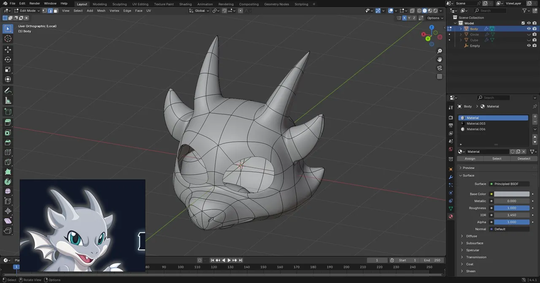Screen dimensions: 540x283
Task: Select the Cursor tool in the left toolbar
Action: tap(8, 39)
